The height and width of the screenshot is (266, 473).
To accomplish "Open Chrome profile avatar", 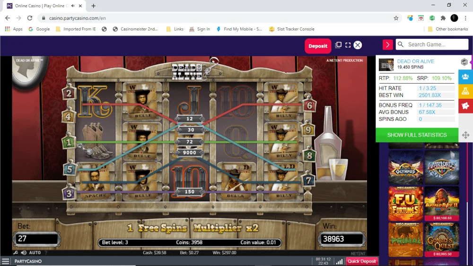I will (x=454, y=18).
